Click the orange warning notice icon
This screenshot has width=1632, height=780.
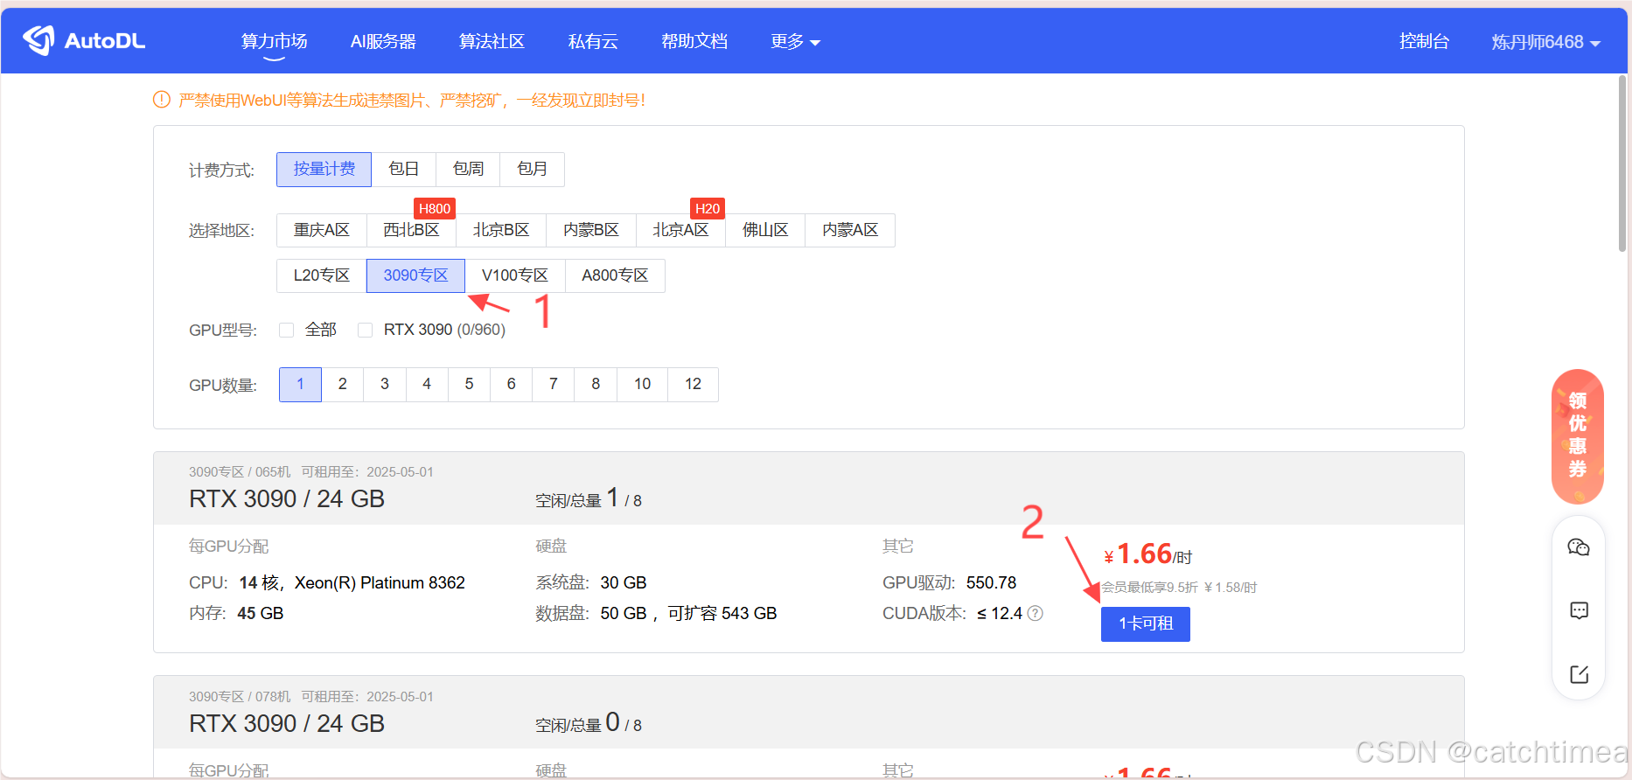(x=162, y=100)
